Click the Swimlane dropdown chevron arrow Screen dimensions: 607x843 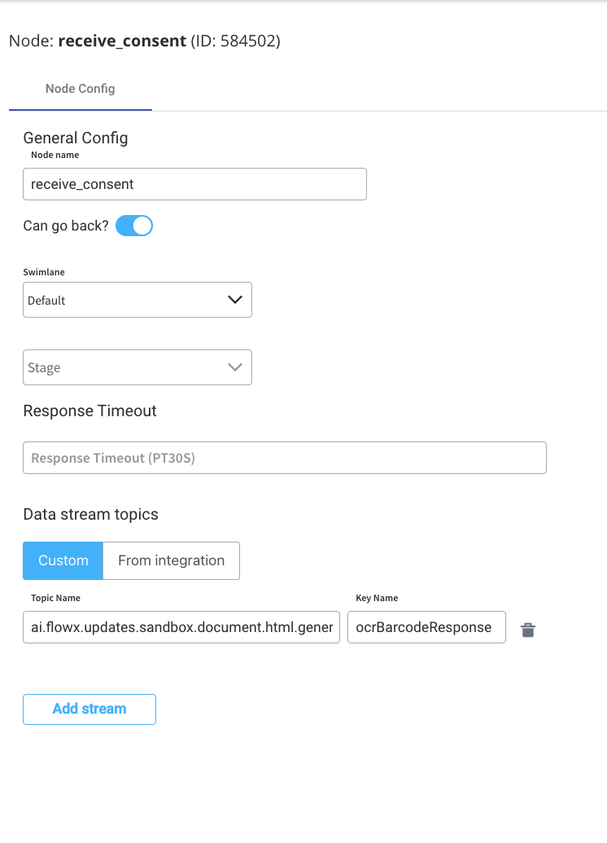coord(234,300)
